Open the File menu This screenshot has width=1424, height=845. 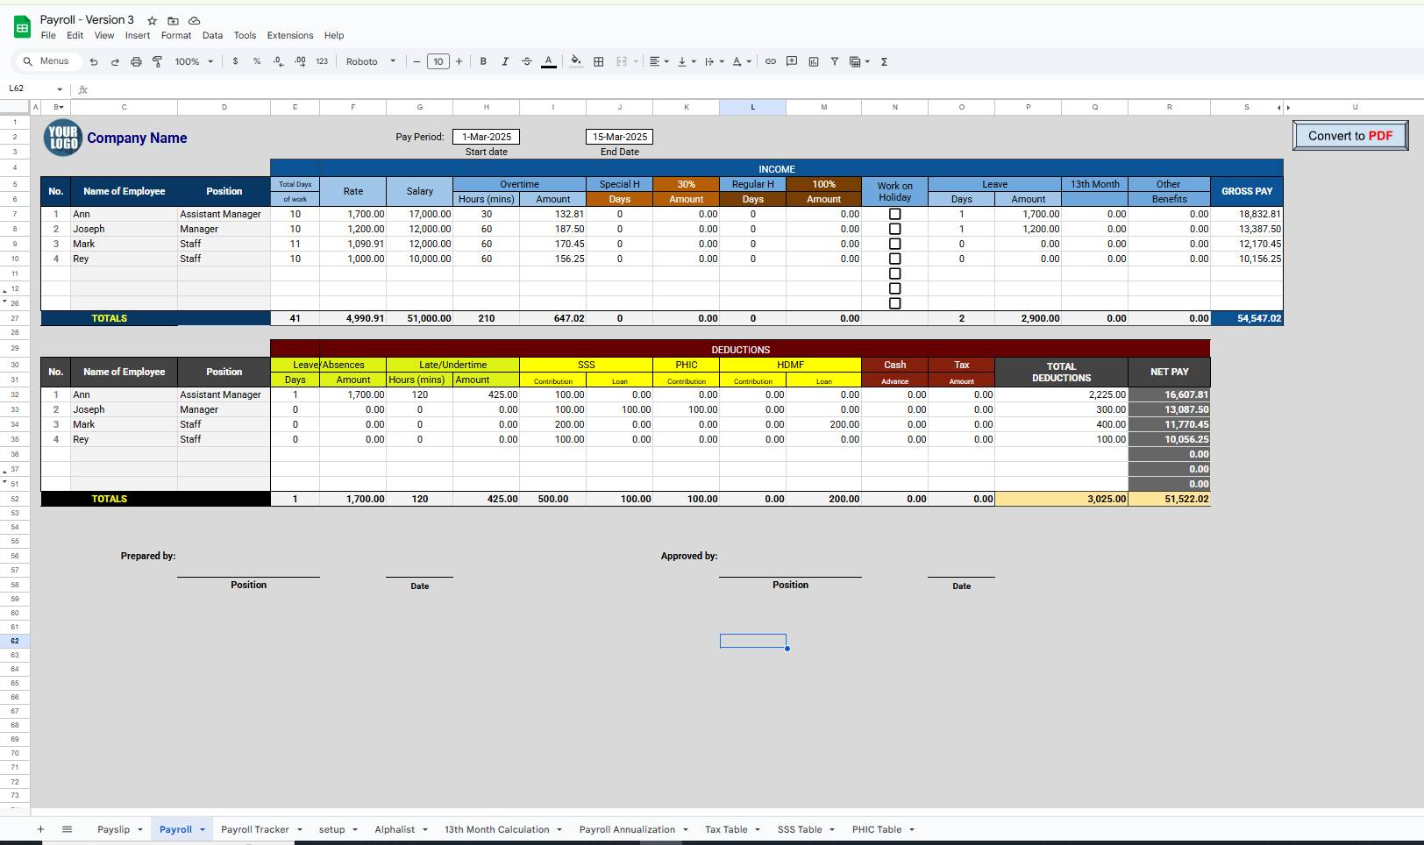pyautogui.click(x=48, y=35)
